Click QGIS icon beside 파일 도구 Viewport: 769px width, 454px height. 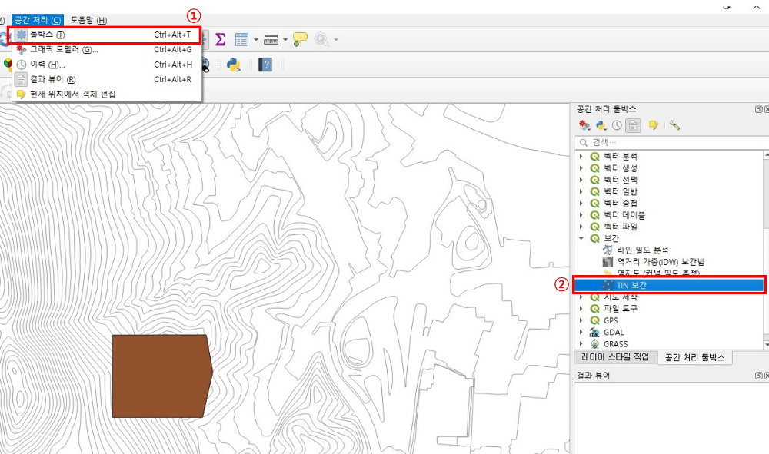point(595,309)
